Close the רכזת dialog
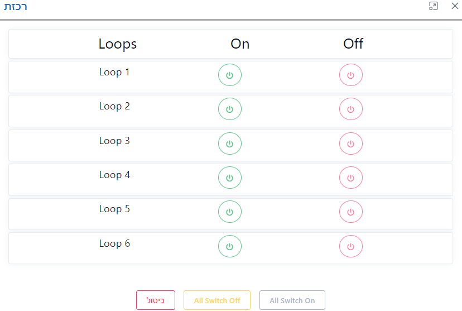The image size is (462, 311). click(454, 6)
